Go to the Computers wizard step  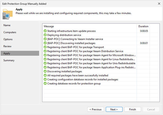point(10,32)
